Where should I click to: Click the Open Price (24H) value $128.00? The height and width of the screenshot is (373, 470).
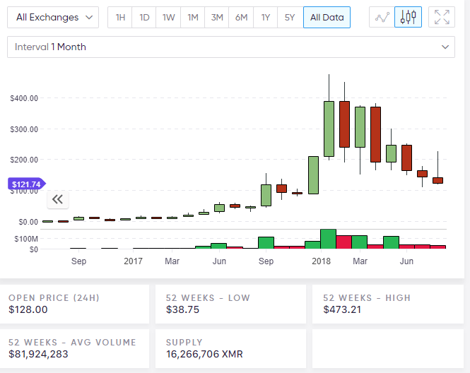click(x=28, y=309)
